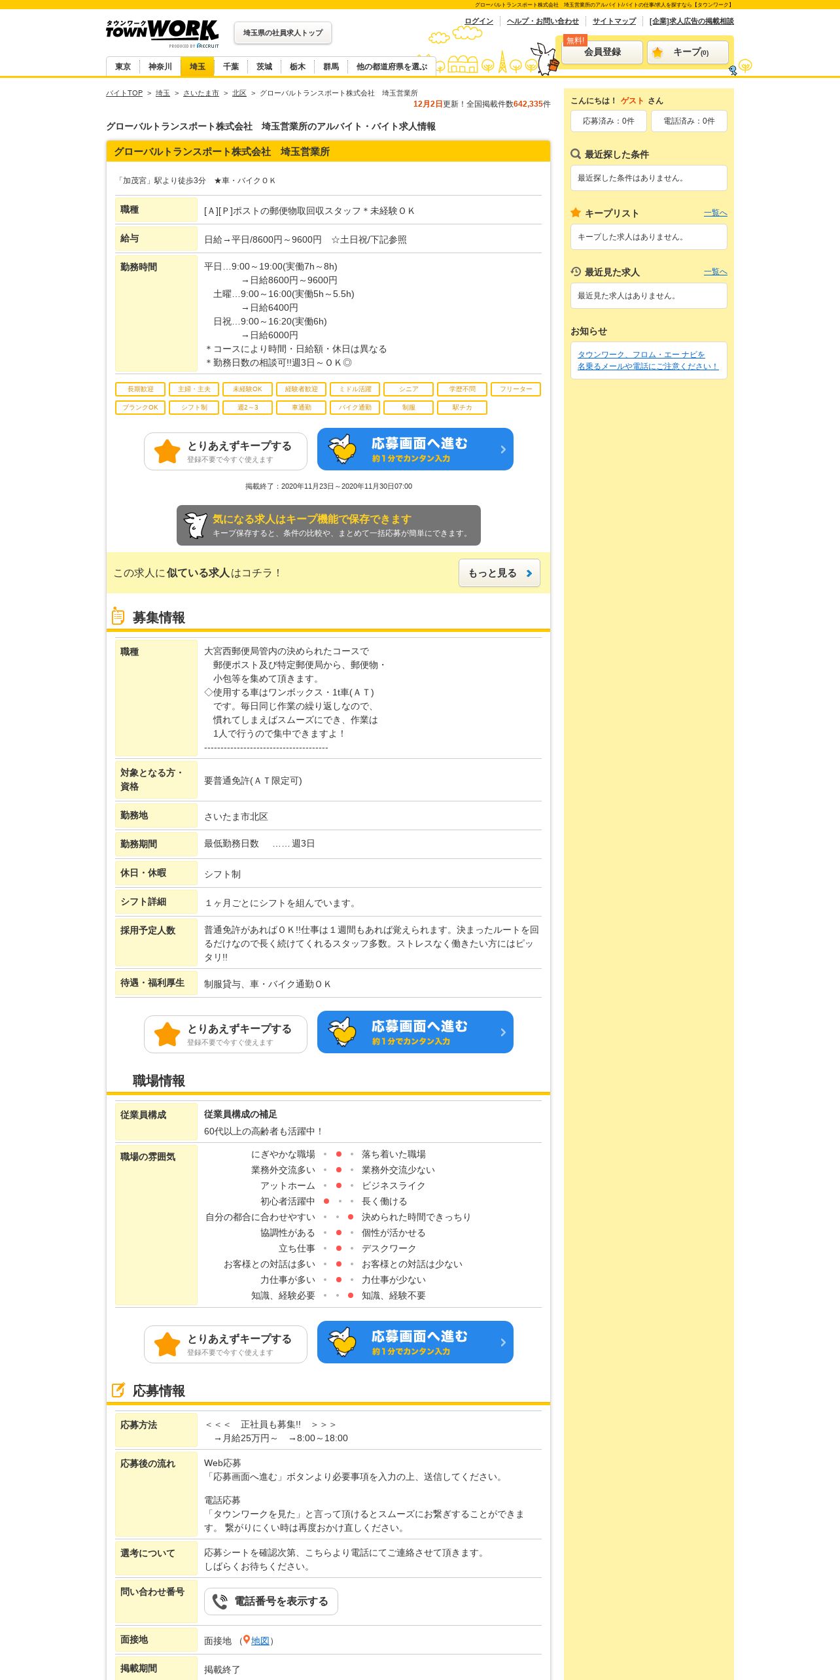Open ヘルプ・お問い合わせ

pyautogui.click(x=542, y=21)
